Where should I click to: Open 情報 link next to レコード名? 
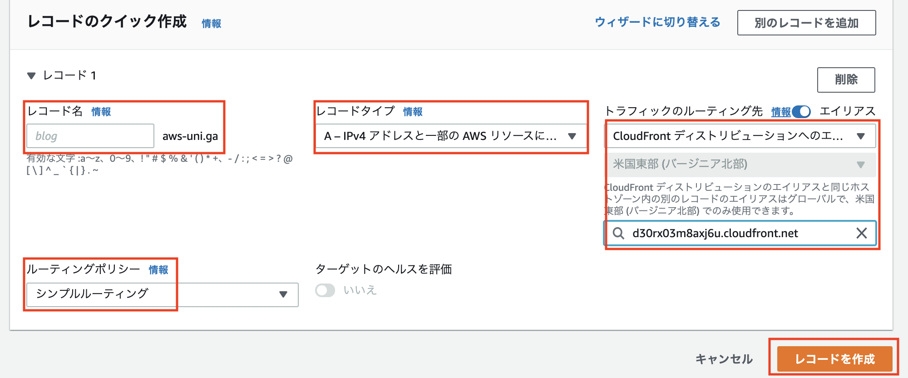pyautogui.click(x=101, y=112)
